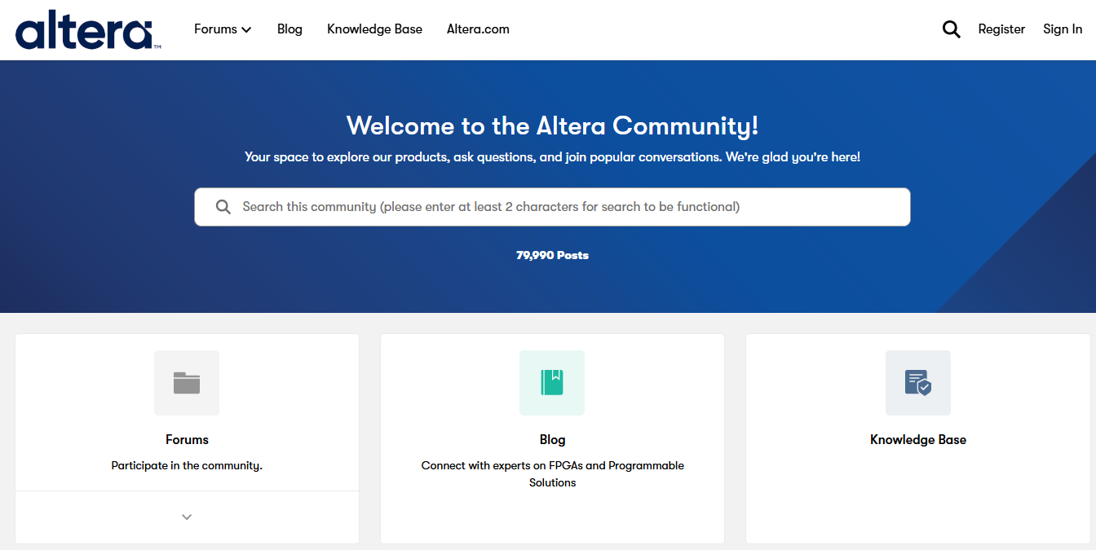Open Knowledge Base from the top navigation

tap(374, 29)
